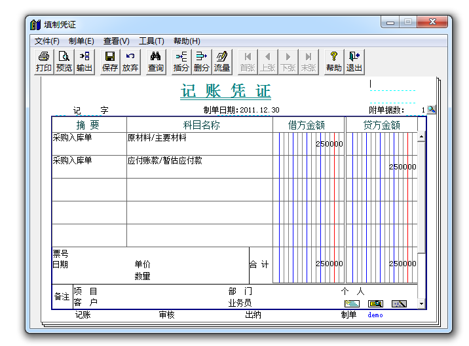The image size is (469, 346).
Task: Click the scroll-down arrow of voucher table
Action: pyautogui.click(x=421, y=304)
